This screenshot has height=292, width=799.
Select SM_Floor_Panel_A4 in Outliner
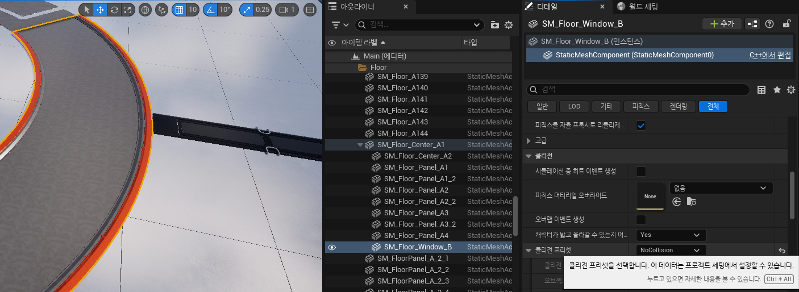tap(419, 236)
